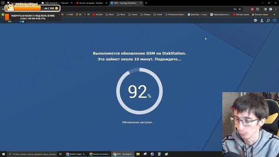
Task: Open DSM notifications chat bubble icon
Action: click(x=255, y=20)
